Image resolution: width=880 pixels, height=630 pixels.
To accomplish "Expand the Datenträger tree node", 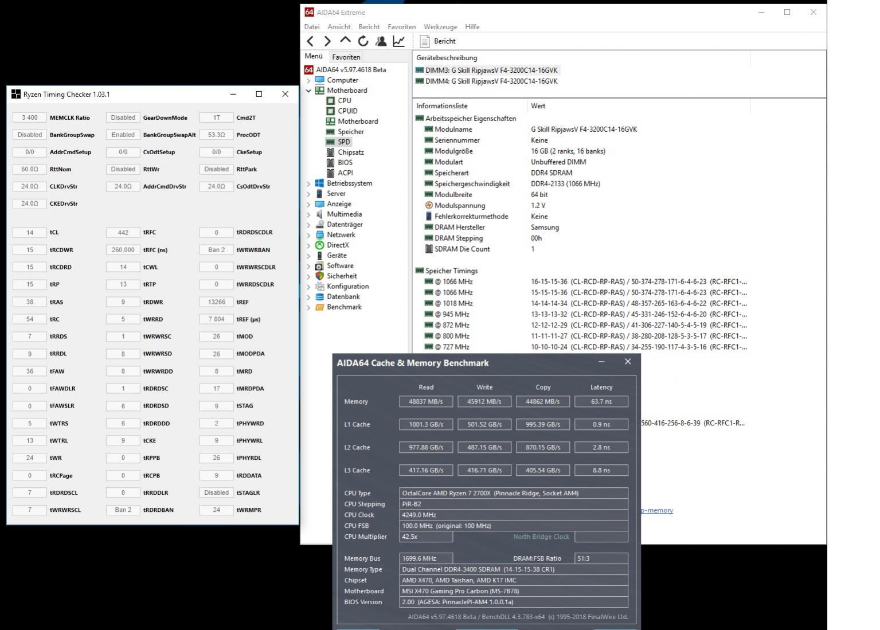I will [308, 225].
